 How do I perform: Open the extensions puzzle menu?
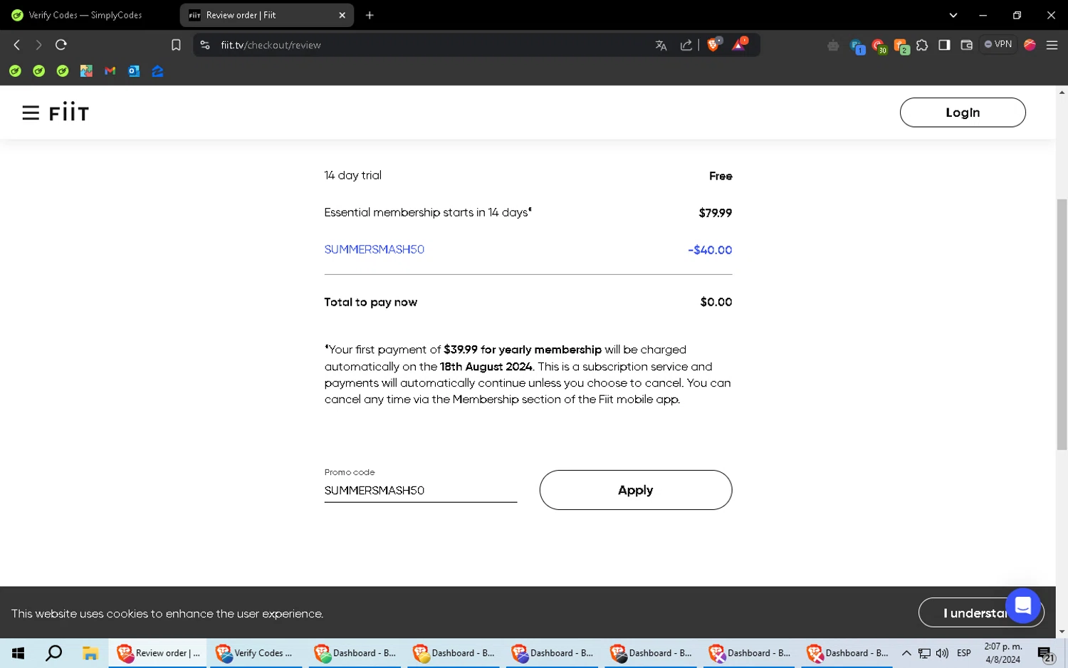coord(922,45)
